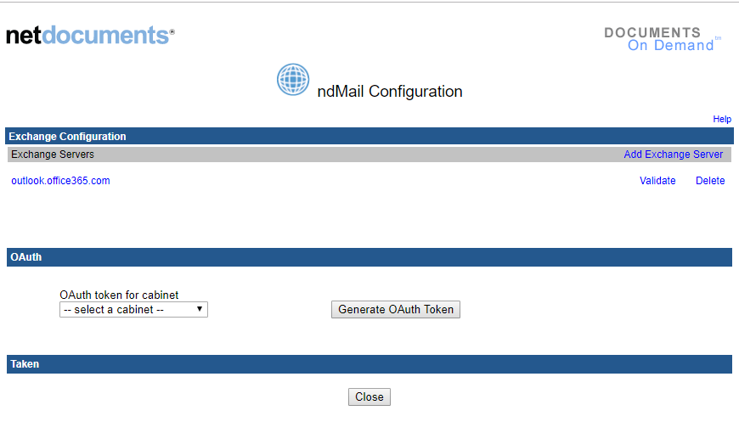The height and width of the screenshot is (433, 739).
Task: Click the gray DOCUMENTS logo word
Action: [x=652, y=32]
